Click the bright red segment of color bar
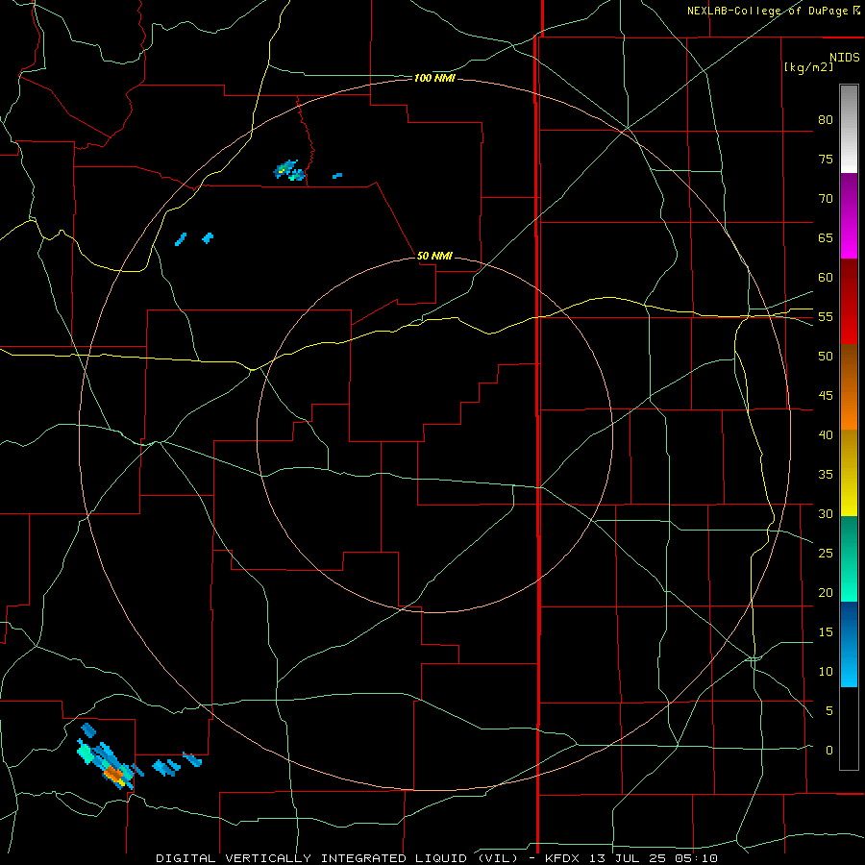 pos(849,302)
